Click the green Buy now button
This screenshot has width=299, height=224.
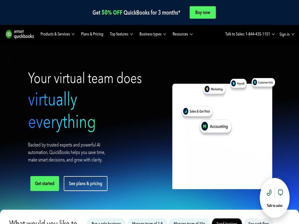[x=203, y=12]
